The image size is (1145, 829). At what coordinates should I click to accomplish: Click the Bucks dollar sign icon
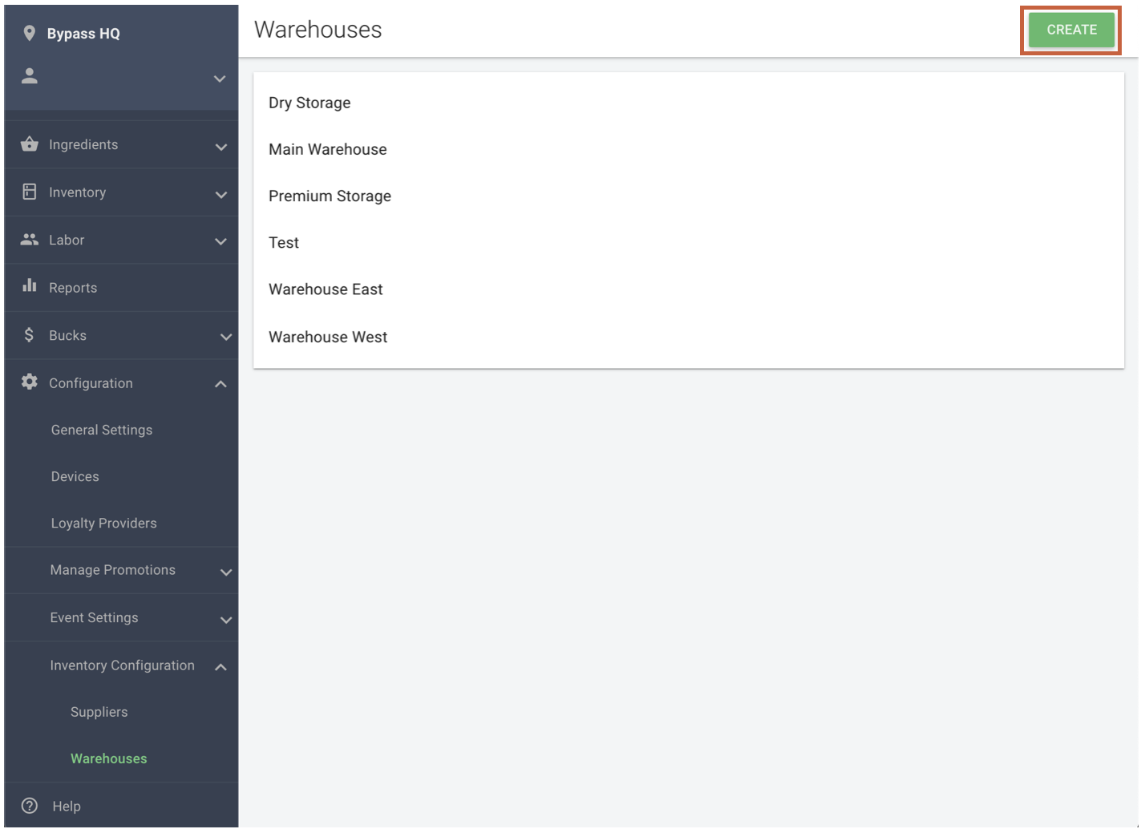29,334
